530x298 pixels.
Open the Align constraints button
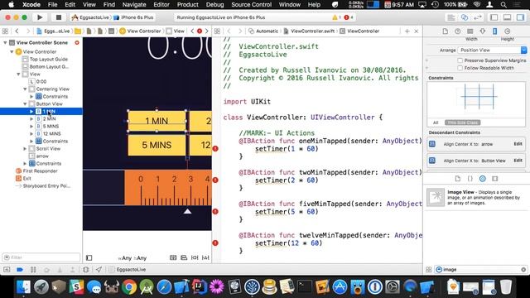[x=184, y=257]
